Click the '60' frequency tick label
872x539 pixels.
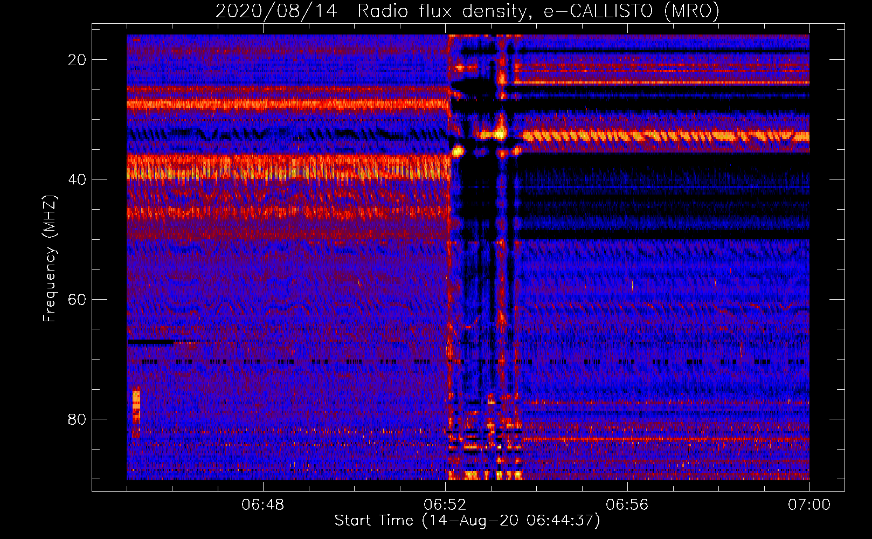click(x=77, y=299)
